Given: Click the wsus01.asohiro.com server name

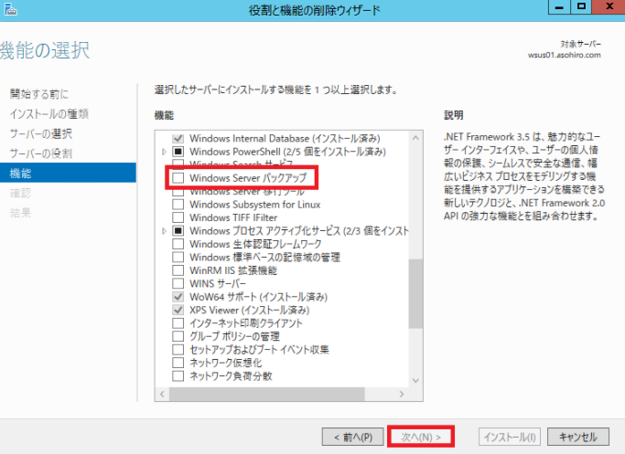Looking at the screenshot, I should pyautogui.click(x=564, y=56).
